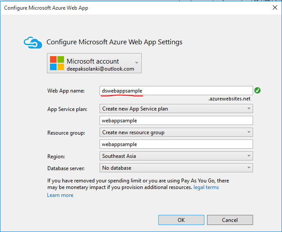The image size is (282, 232).
Task: Click the Azure cloud icon
Action: (32, 42)
